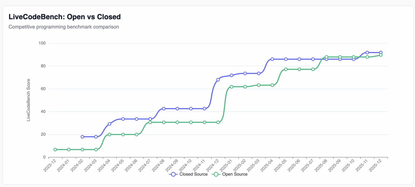
Task: Click the x-axis label 2025-07
Action: [307, 166]
